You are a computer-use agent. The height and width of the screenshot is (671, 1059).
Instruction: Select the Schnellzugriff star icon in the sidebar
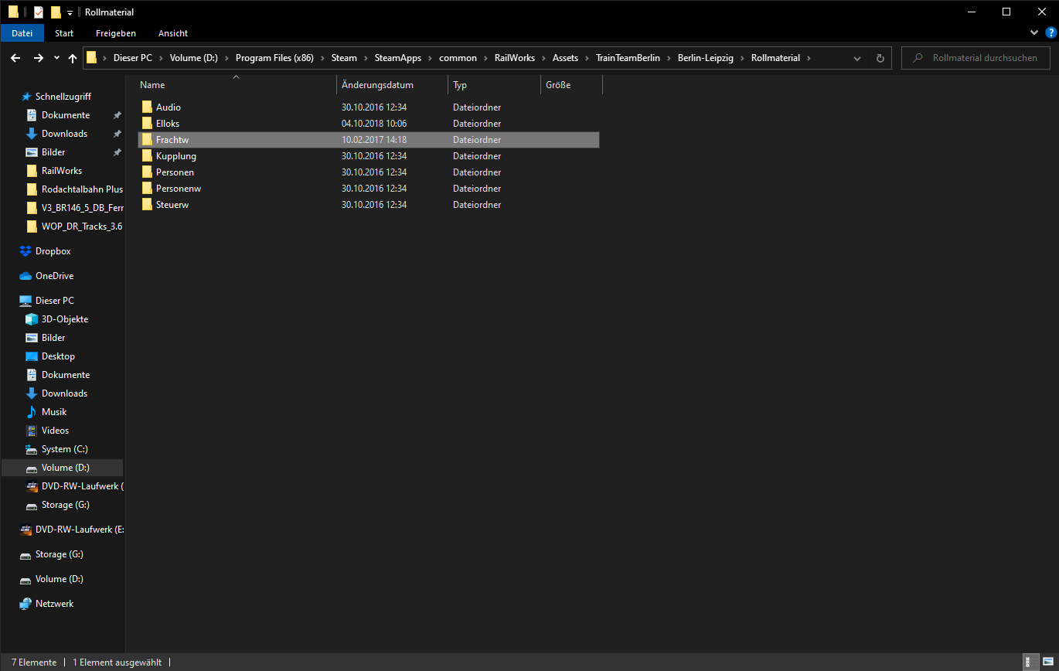pyautogui.click(x=26, y=97)
